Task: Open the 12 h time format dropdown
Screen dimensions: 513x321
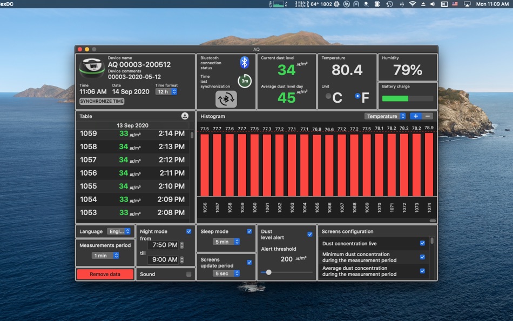Action: click(166, 92)
